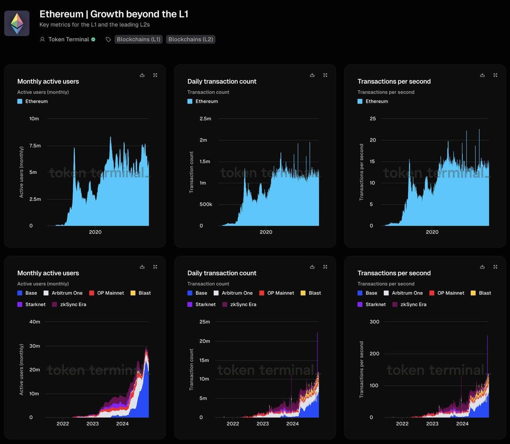The image size is (510, 444).
Task: Toggle Arbitrum One series in L2 Monthly active users
Action: [63, 293]
